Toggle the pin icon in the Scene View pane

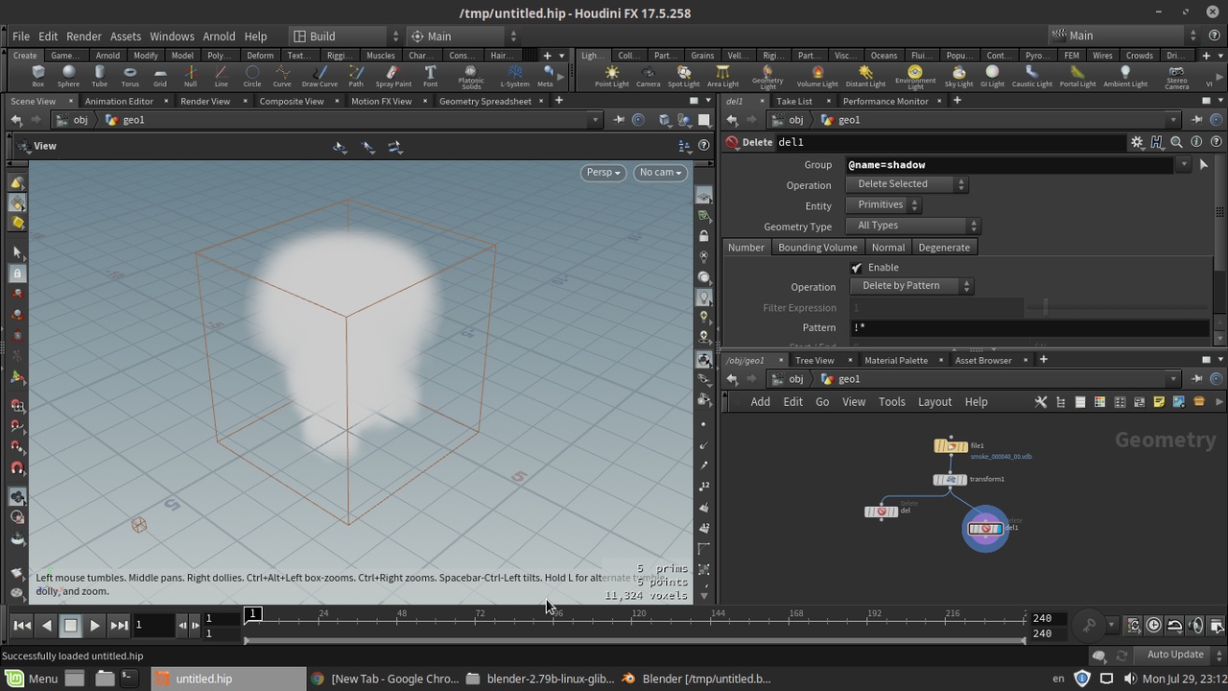point(619,120)
